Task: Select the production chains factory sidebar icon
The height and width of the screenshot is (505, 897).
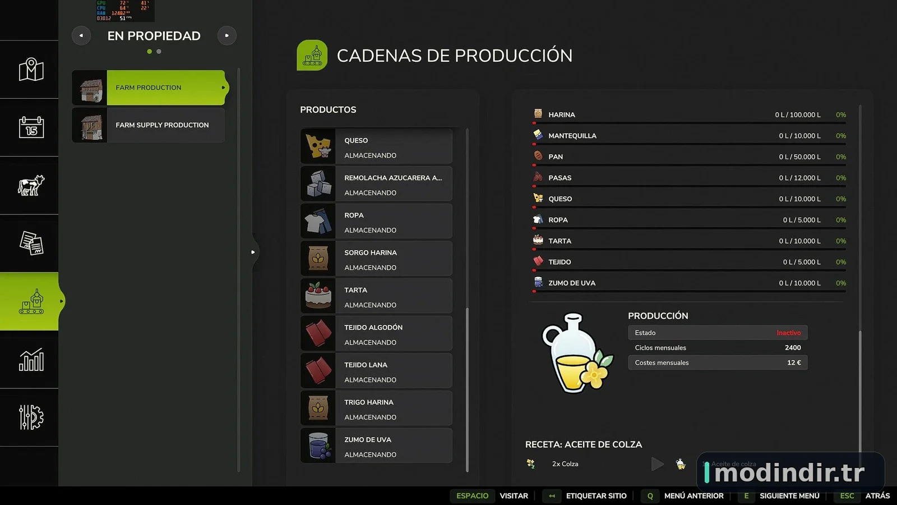Action: (x=31, y=301)
